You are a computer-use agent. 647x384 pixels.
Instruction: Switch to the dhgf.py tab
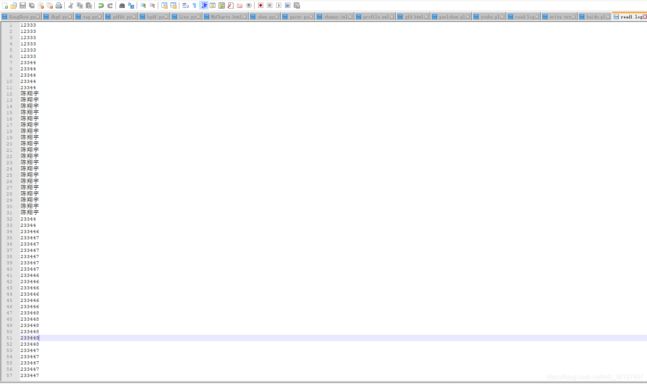[x=58, y=17]
